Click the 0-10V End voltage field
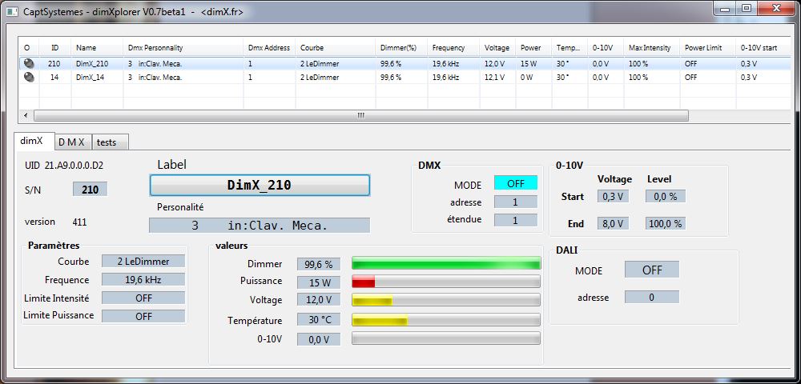The height and width of the screenshot is (384, 801). pyautogui.click(x=612, y=223)
